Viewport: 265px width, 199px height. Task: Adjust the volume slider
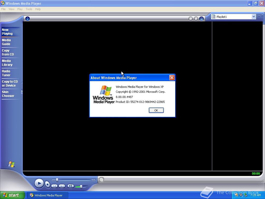81,186
